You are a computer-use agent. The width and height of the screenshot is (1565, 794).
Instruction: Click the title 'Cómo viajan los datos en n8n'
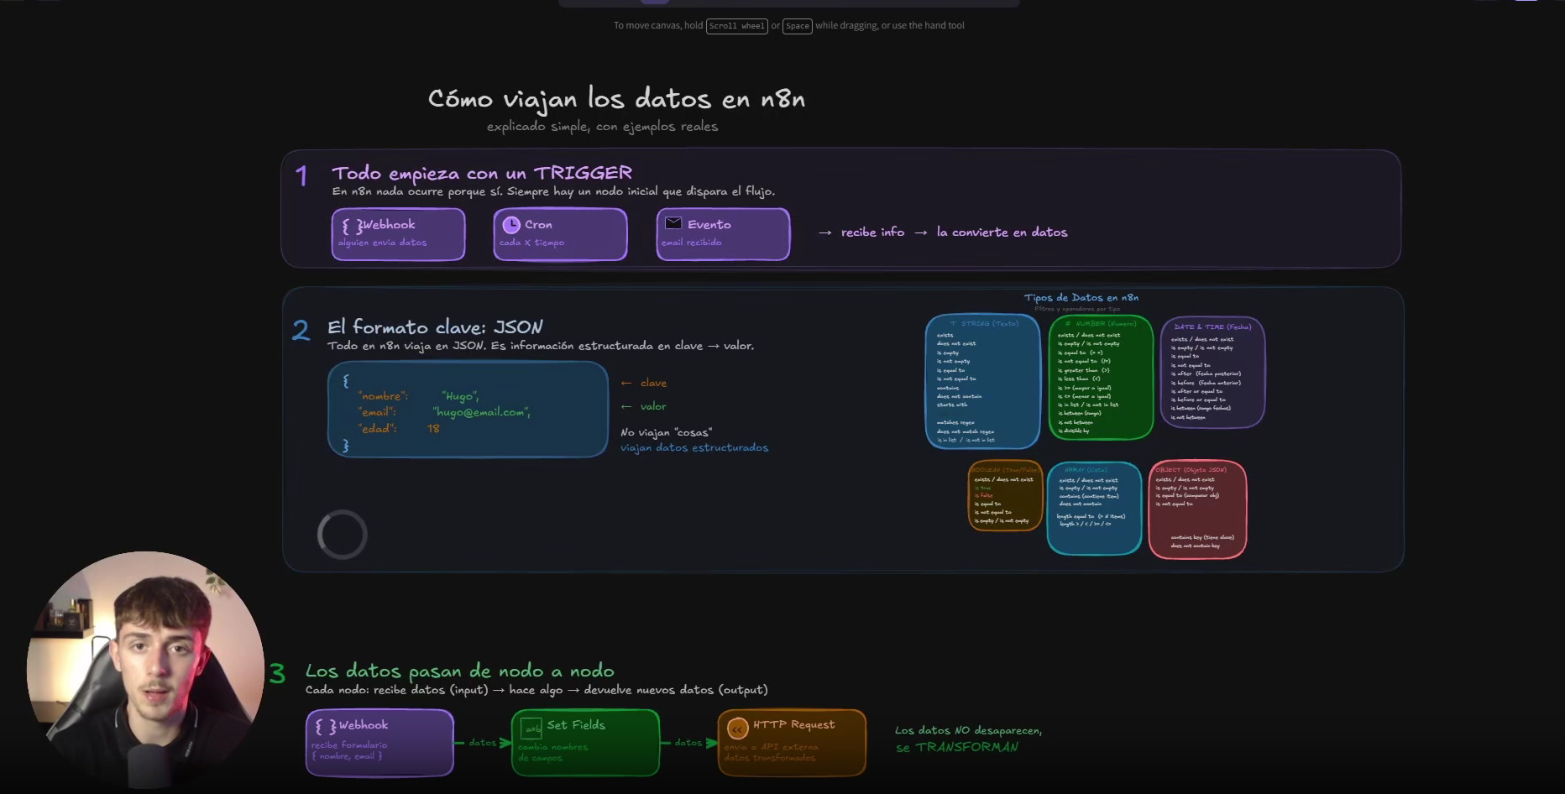[616, 99]
